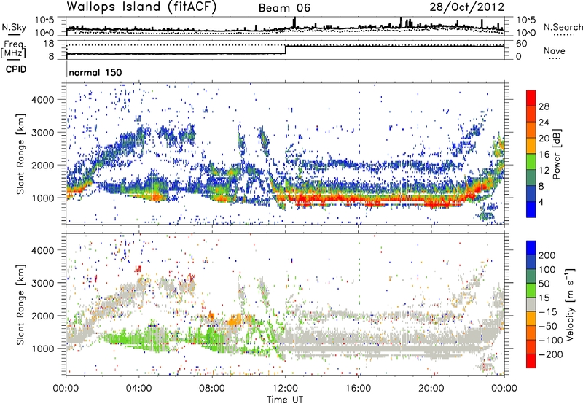583x404 pixels.
Task: Click the frequency step at 12:00 UT
Action: pyautogui.click(x=285, y=50)
